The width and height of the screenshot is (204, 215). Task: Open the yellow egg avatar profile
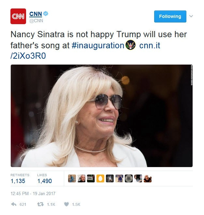pyautogui.click(x=100, y=178)
